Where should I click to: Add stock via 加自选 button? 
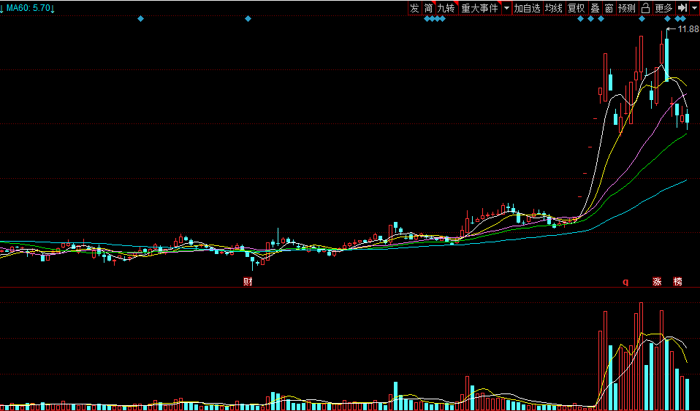[x=528, y=8]
